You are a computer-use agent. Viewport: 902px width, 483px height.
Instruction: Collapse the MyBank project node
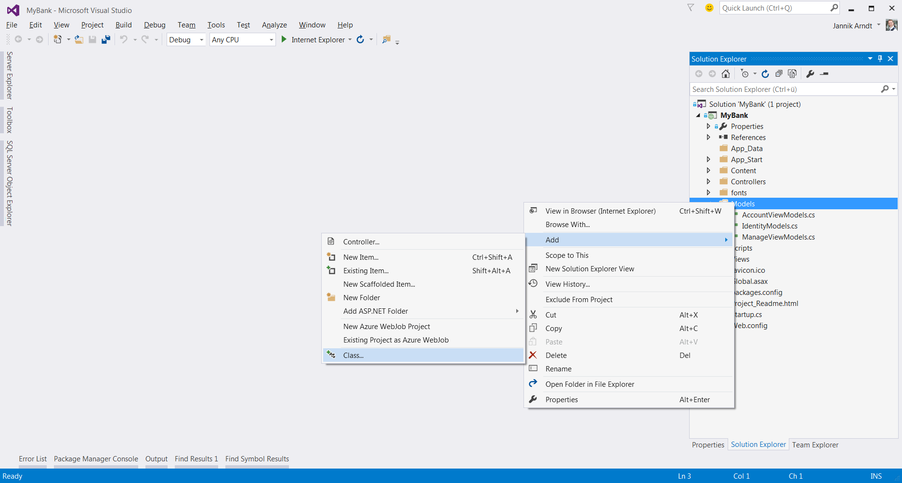pos(698,115)
